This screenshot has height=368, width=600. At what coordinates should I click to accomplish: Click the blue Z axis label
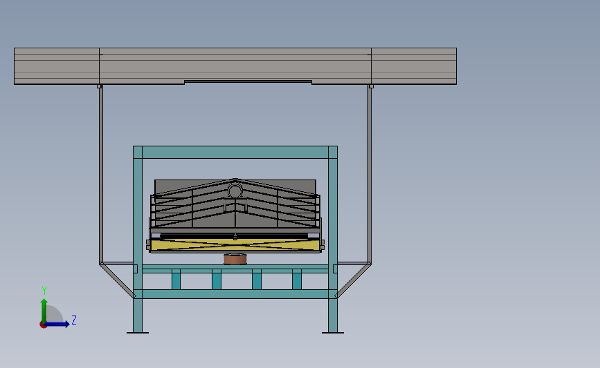(74, 320)
